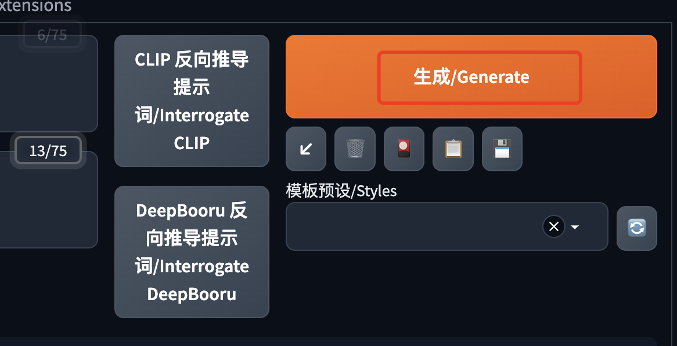The width and height of the screenshot is (677, 346).
Task: Refresh the styles list
Action: tap(636, 228)
